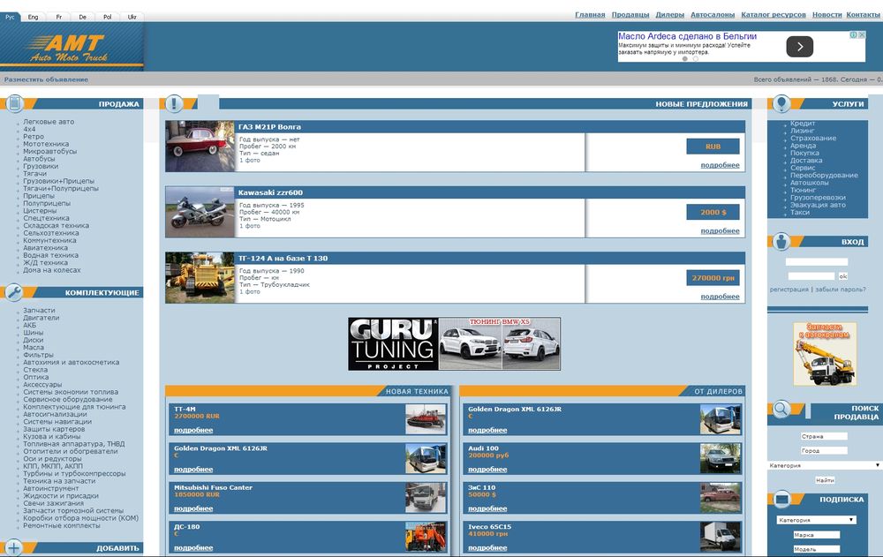
Task: Click the регистрация link
Action: (789, 289)
